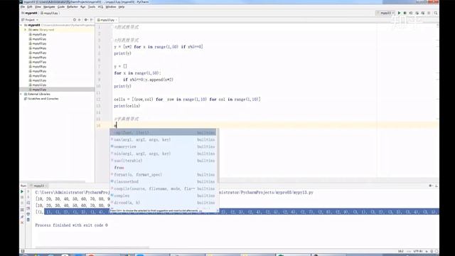Open mypy06.py in the project tree
Image resolution: width=455 pixels, height=256 pixels.
pos(38,58)
